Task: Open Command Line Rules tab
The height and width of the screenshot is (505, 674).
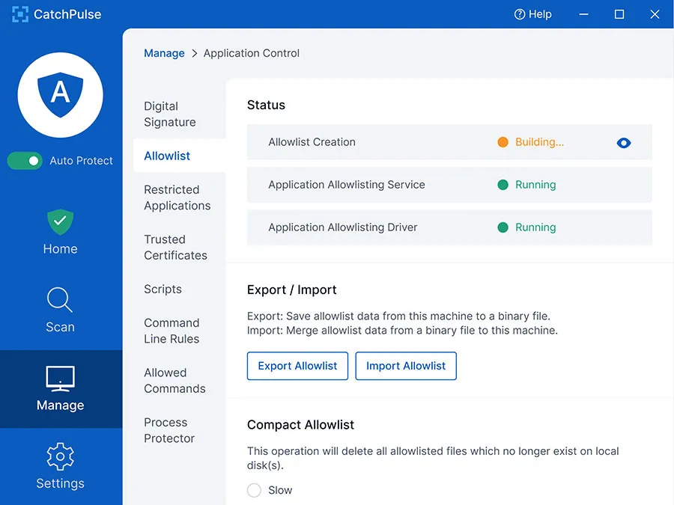Action: (171, 331)
